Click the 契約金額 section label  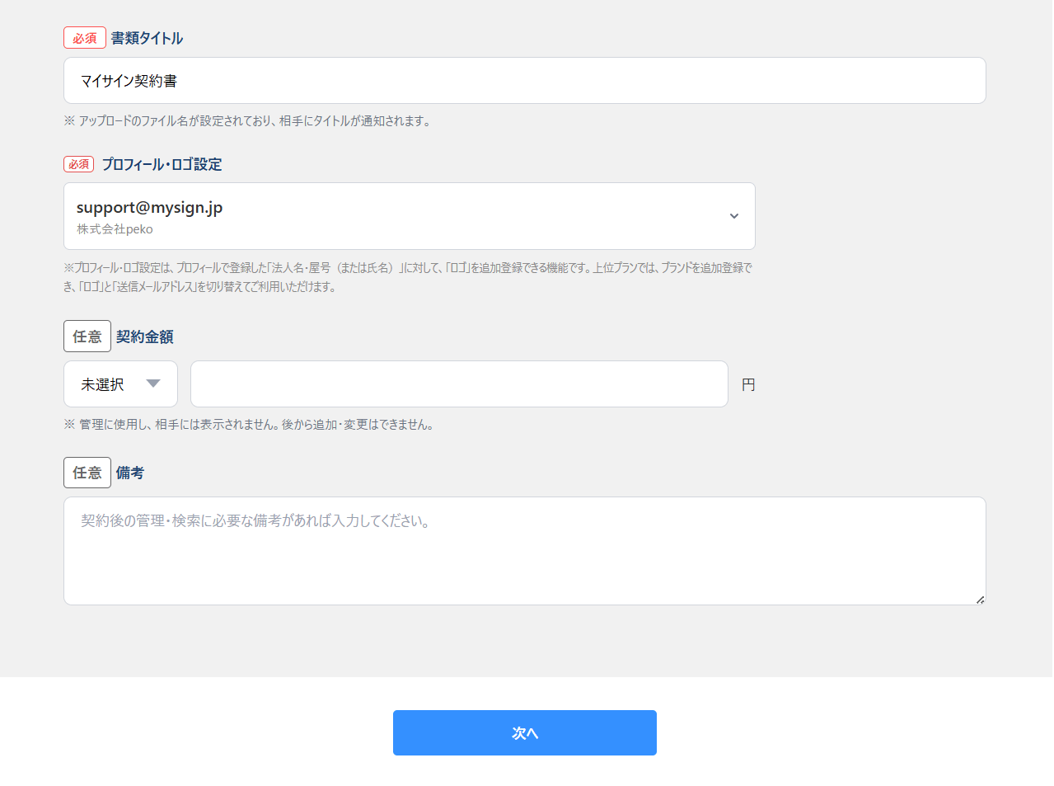click(144, 336)
